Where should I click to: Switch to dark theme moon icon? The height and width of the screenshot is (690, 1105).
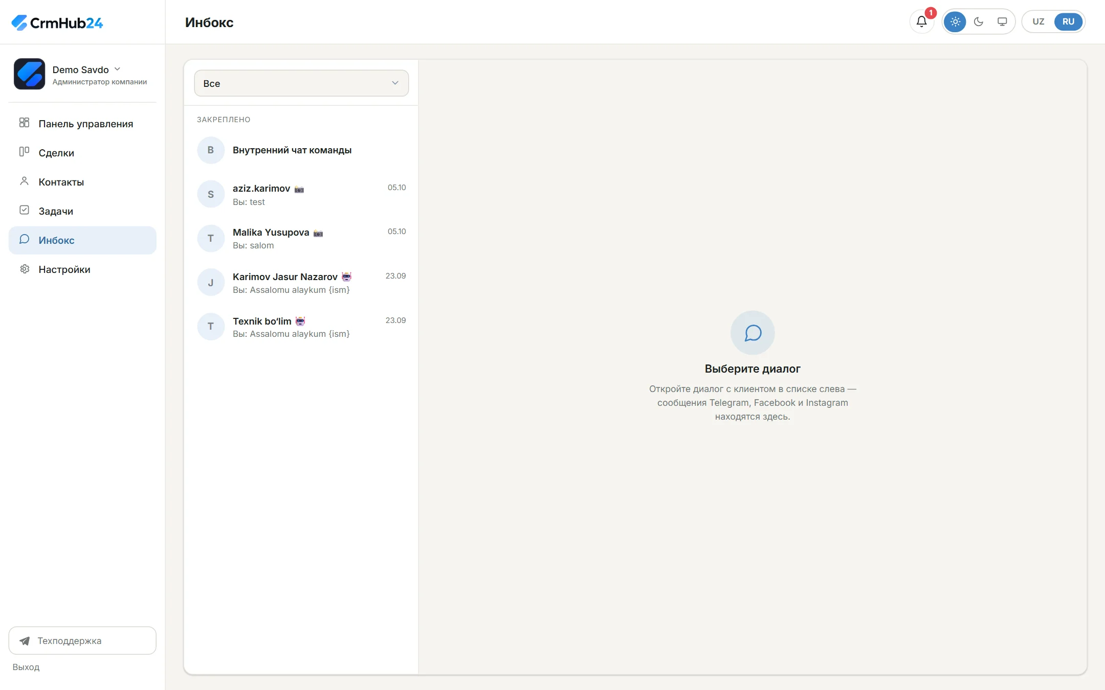coord(979,21)
